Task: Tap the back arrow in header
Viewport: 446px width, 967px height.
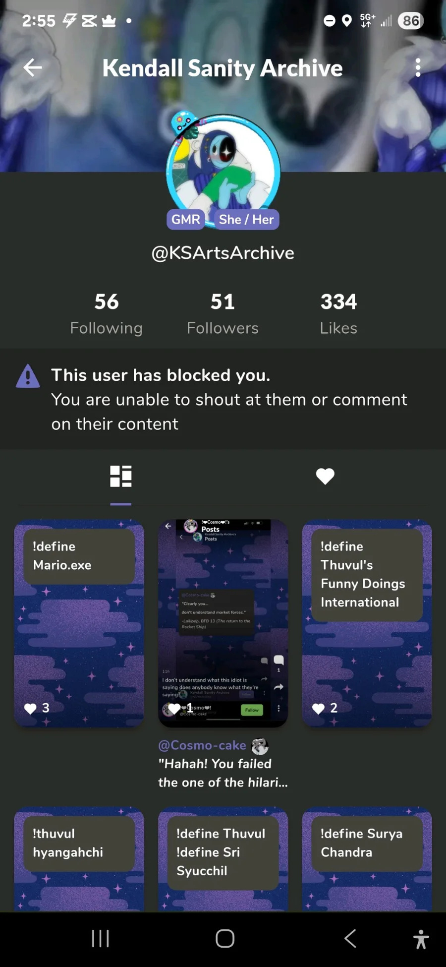Action: [33, 68]
